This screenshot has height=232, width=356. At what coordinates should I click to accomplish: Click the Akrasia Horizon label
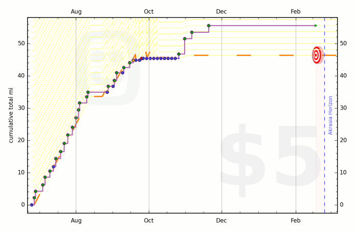[330, 115]
